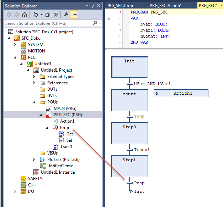Click the SAFETY node icon

click(x=23, y=179)
